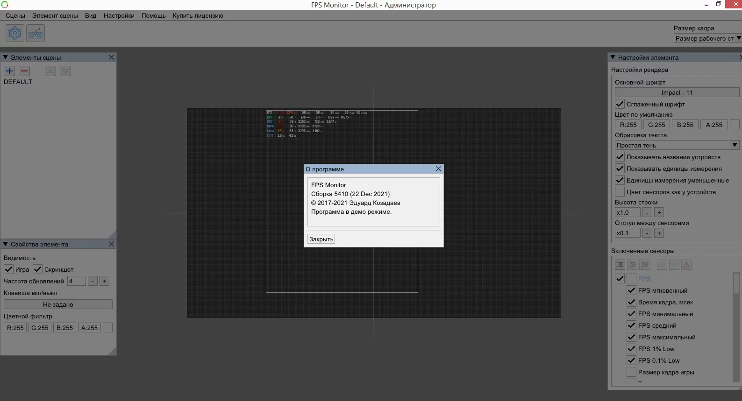The height and width of the screenshot is (401, 742).
Task: Uncheck Показывать единицы измерения
Action: pyautogui.click(x=620, y=169)
